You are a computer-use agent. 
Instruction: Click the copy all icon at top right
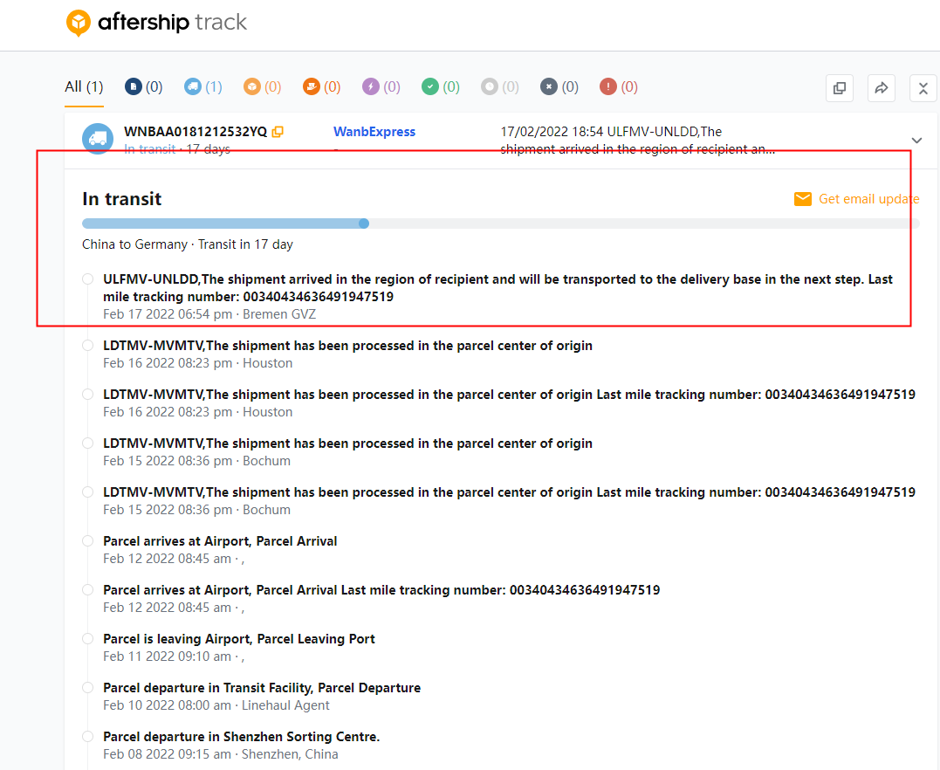coord(839,87)
